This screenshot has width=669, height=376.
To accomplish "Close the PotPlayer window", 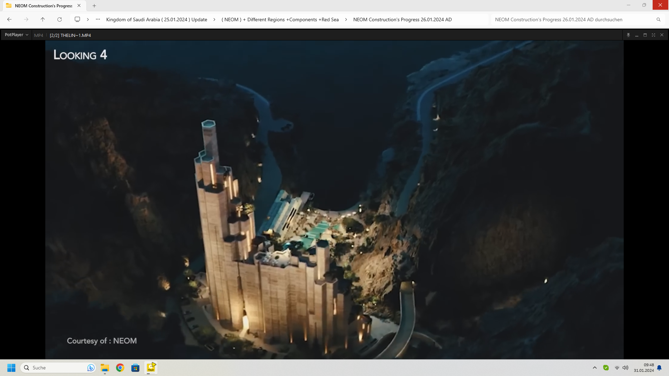I will point(662,35).
